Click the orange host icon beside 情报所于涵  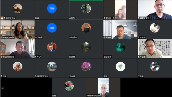point(2,18)
